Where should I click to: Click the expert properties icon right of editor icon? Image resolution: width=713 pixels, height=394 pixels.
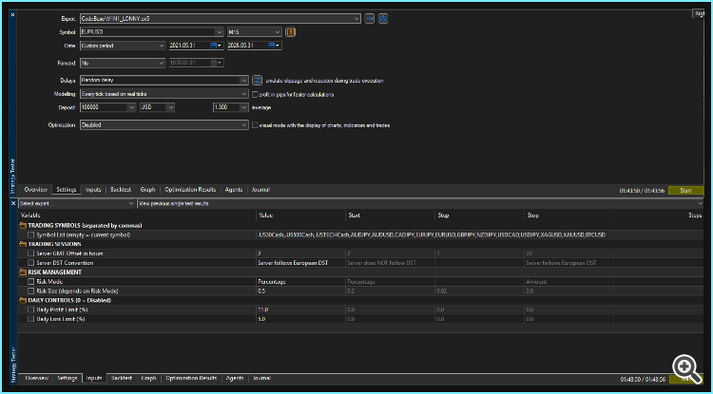[383, 19]
